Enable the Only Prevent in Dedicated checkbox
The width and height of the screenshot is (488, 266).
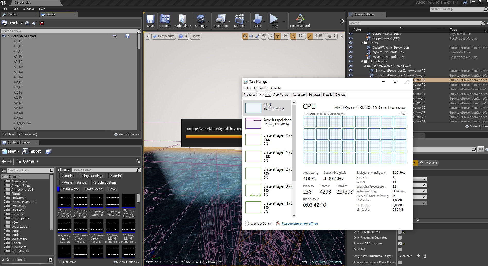pyautogui.click(x=400, y=238)
